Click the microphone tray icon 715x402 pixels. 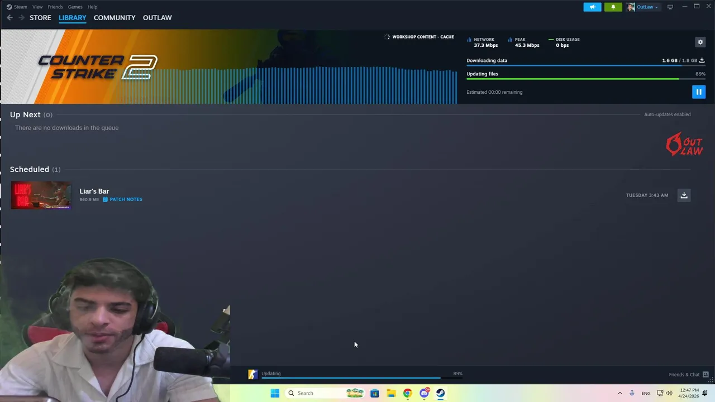point(632,393)
